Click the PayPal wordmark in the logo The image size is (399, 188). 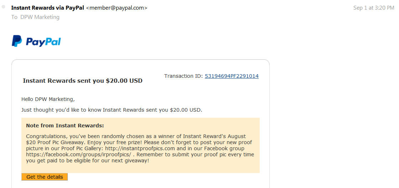tap(43, 41)
